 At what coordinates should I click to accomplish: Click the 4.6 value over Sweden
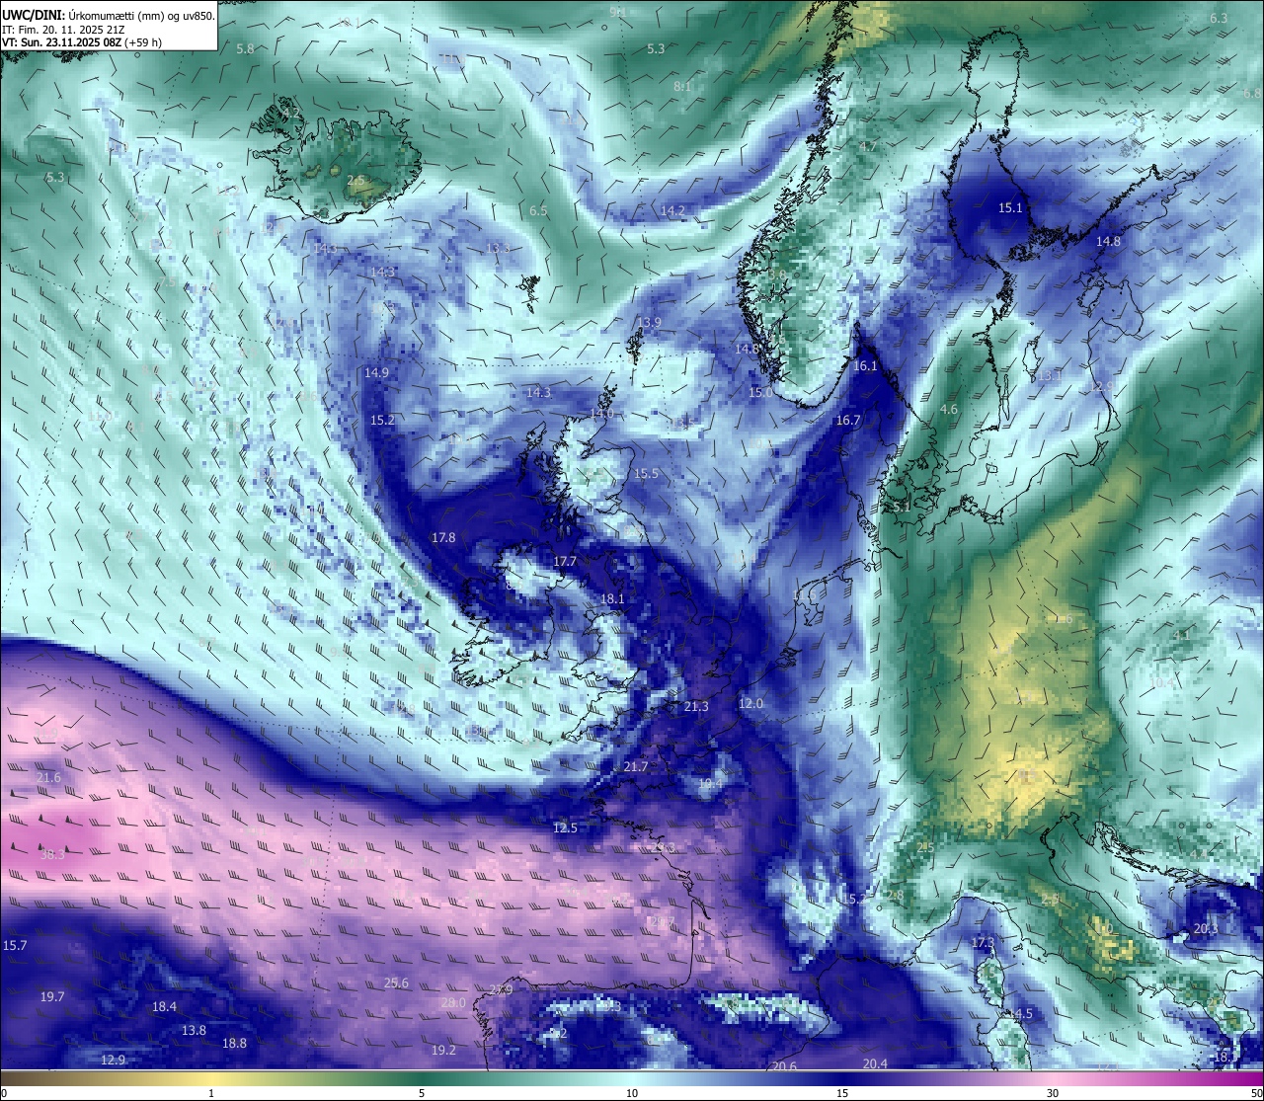click(949, 410)
